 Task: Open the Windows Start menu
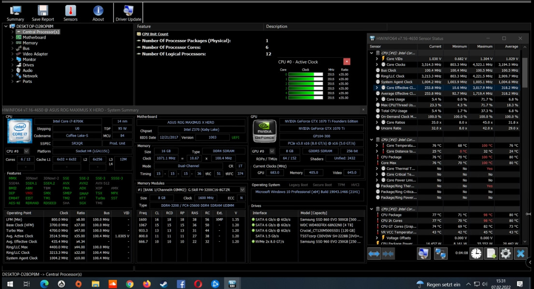click(10, 284)
